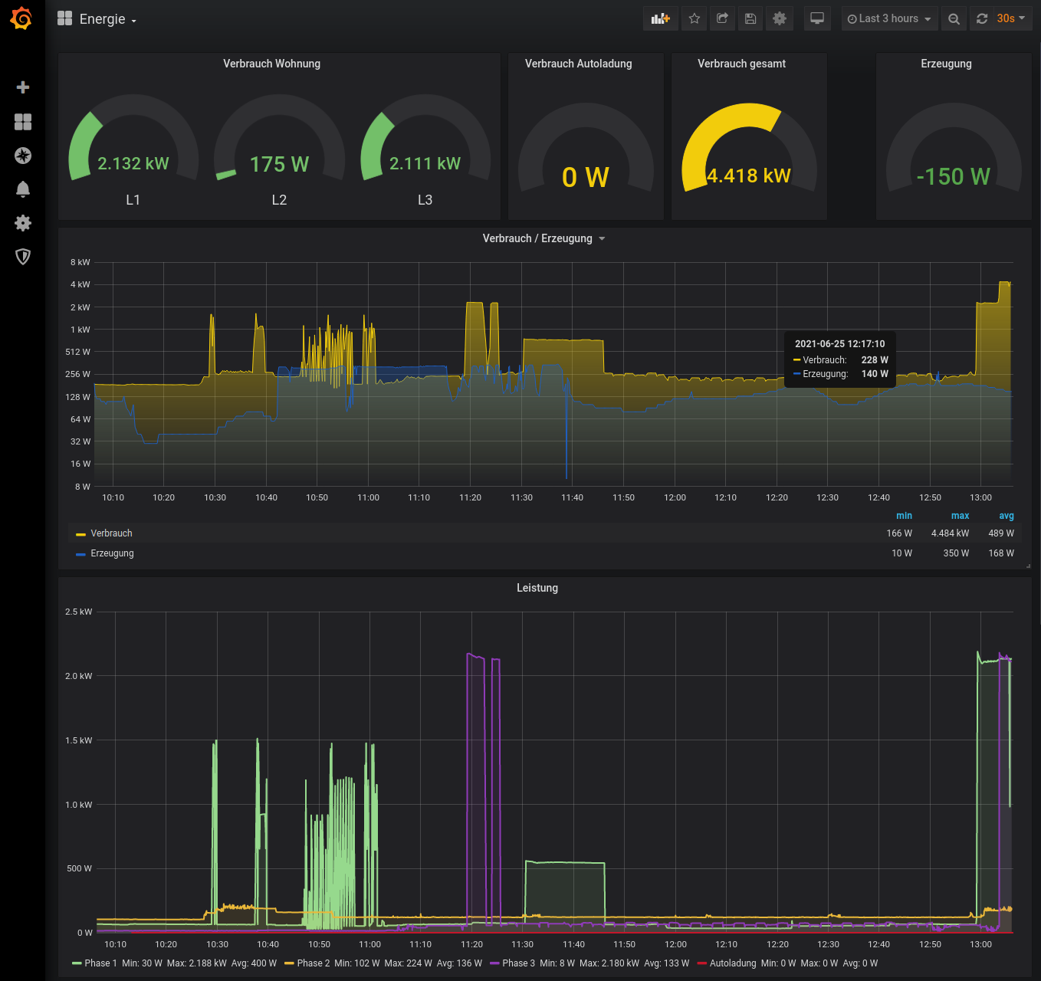Click the Add panel icon
The height and width of the screenshot is (981, 1041).
click(661, 18)
